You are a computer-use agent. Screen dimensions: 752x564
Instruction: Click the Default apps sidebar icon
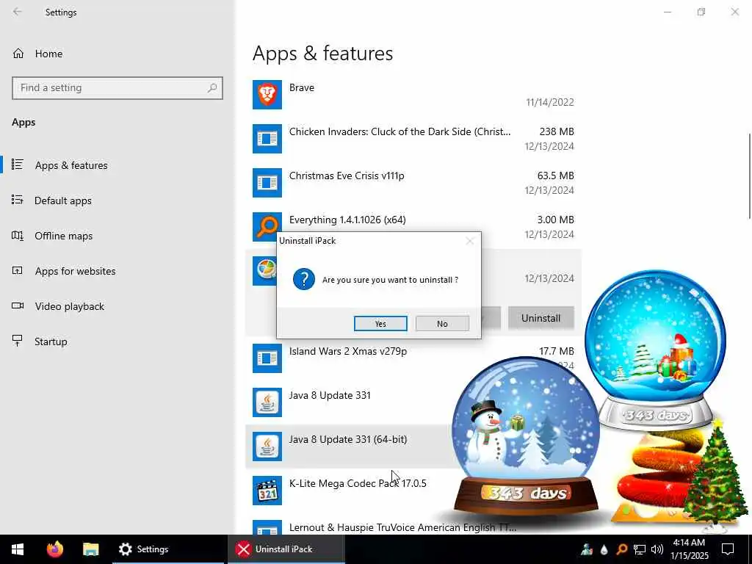[18, 200]
